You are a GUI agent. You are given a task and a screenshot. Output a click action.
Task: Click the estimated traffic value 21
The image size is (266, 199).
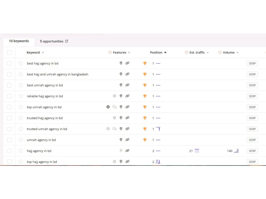tap(191, 151)
